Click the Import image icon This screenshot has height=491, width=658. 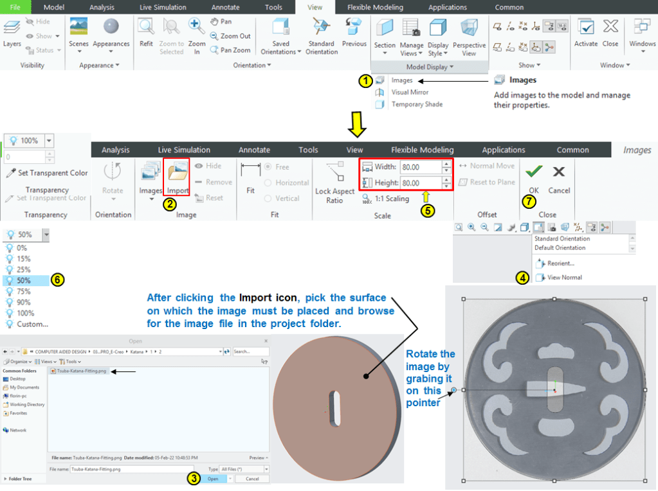pyautogui.click(x=176, y=175)
